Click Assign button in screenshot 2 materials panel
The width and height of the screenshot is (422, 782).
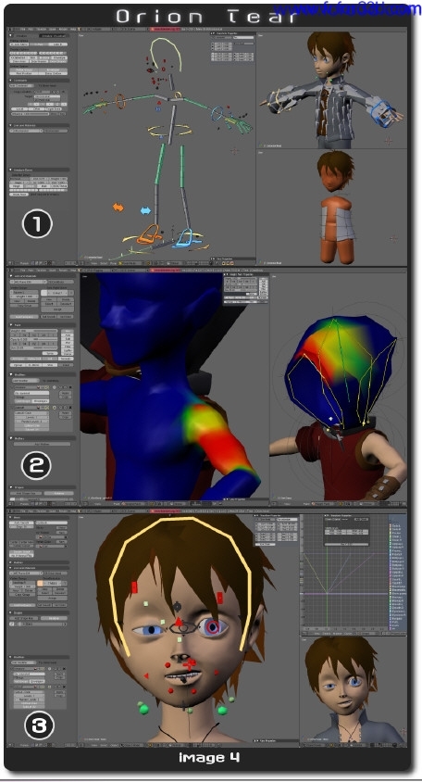(57, 309)
